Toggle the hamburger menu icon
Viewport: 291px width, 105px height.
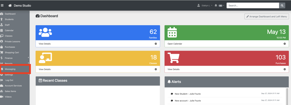click(x=2, y=6)
